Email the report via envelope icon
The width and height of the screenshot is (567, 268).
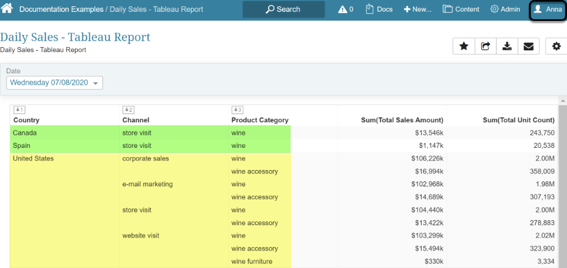click(x=528, y=46)
